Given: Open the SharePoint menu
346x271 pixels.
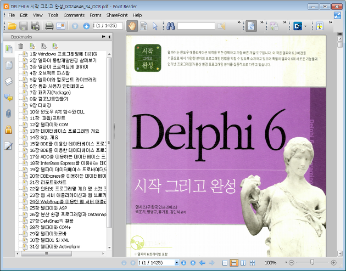Looking at the screenshot, I should 117,15.
